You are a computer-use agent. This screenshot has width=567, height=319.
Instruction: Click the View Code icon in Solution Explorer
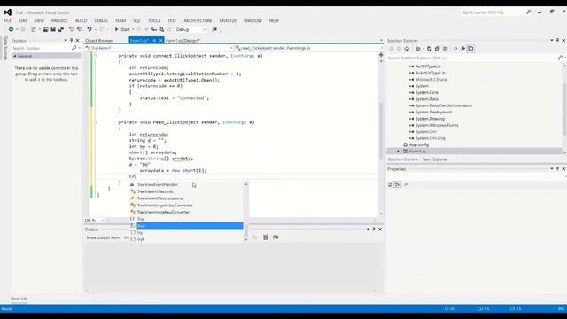click(455, 49)
